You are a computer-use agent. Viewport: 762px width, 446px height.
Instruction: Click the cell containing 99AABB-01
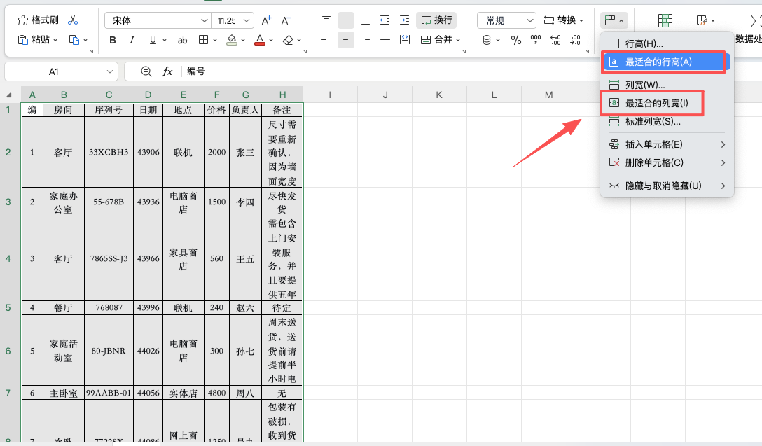click(109, 393)
